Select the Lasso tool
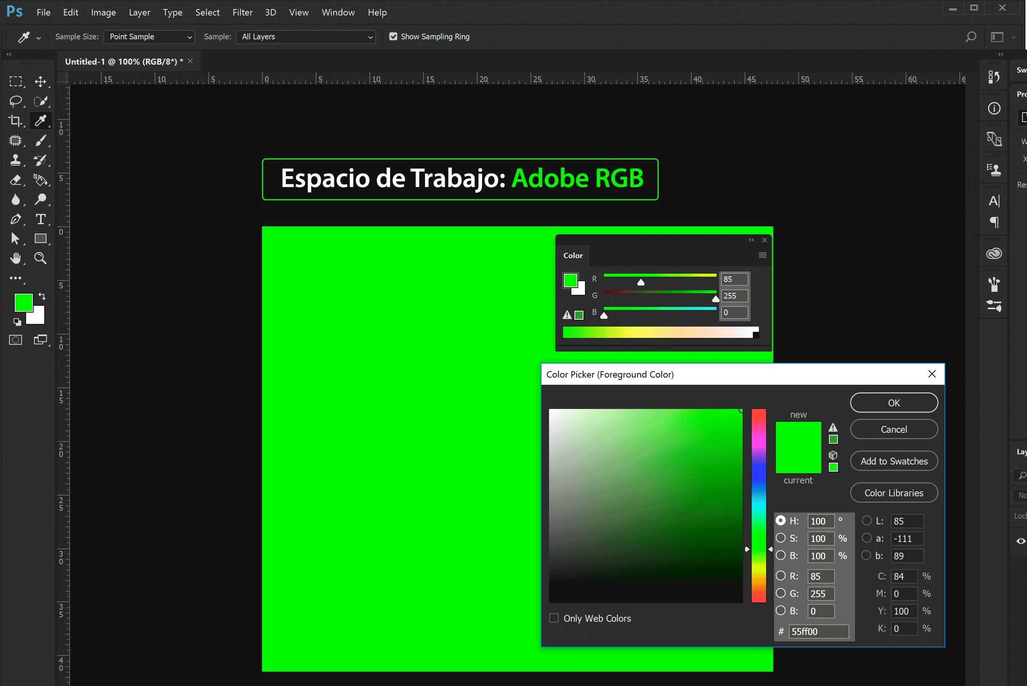This screenshot has height=686, width=1027. click(16, 101)
